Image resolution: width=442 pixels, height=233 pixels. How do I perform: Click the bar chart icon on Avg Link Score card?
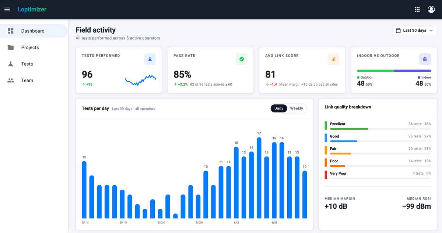coord(333,59)
